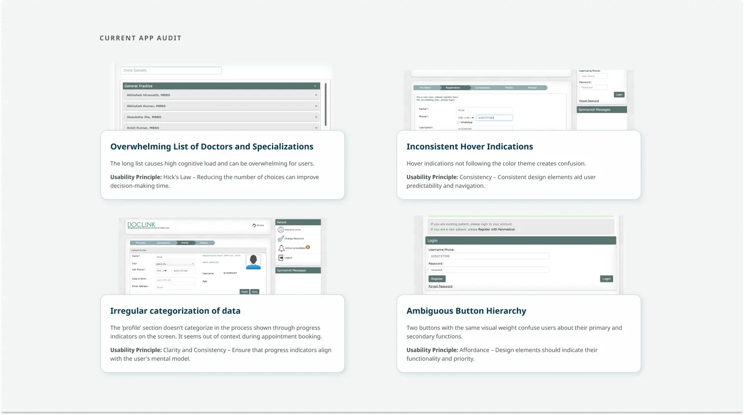Select the Providers step in the registration progress bar

tap(425, 87)
